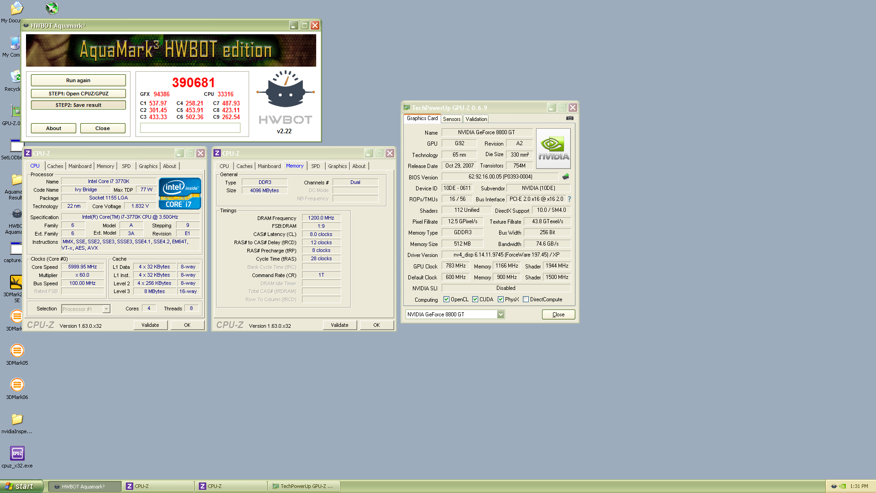Open the Recycle Bin desktop icon

16,78
